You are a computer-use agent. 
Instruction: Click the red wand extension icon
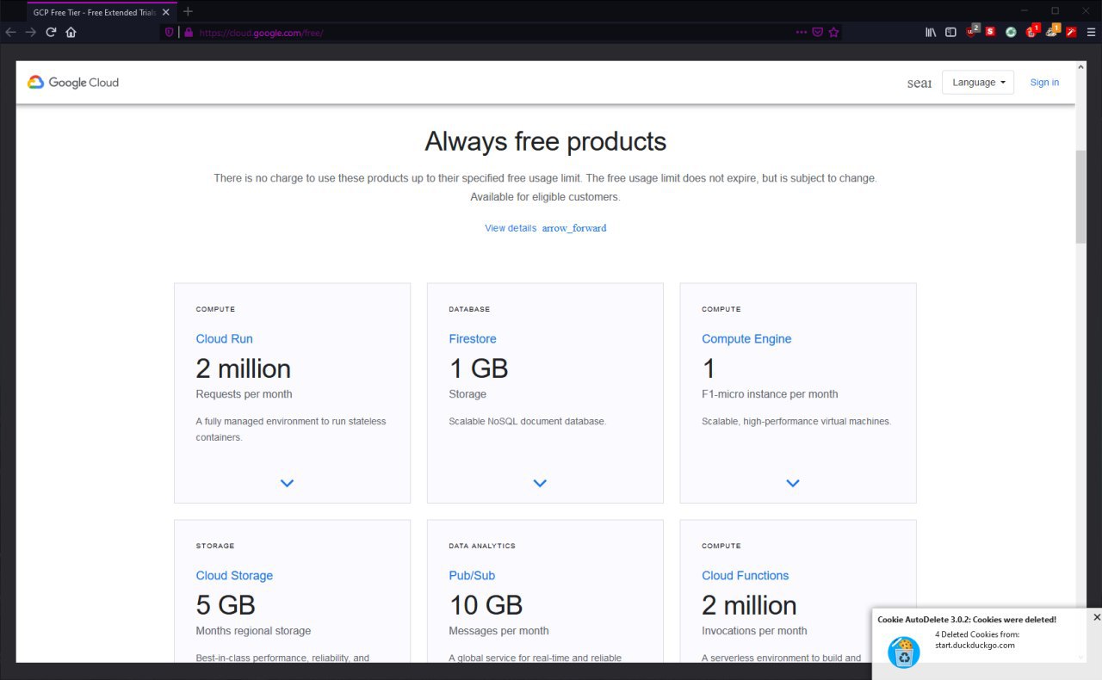coord(1071,32)
